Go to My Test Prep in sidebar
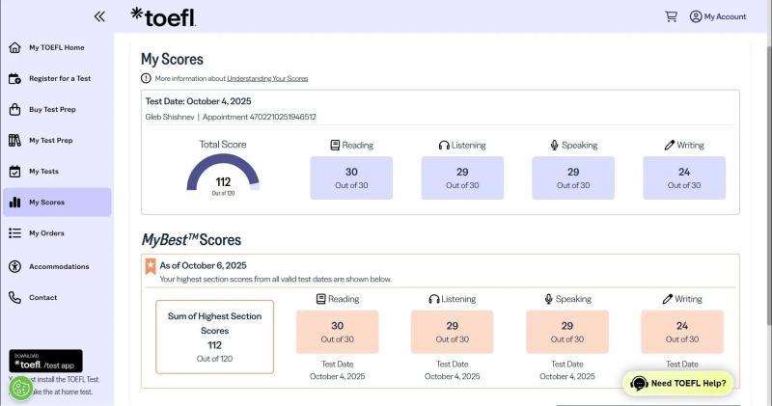This screenshot has width=772, height=406. point(51,140)
